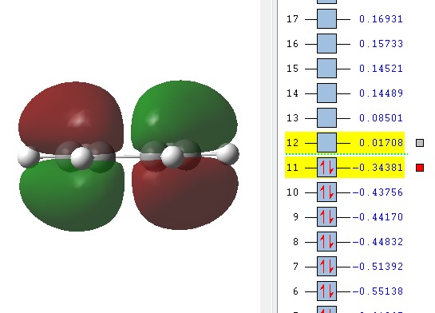Screen dimensions: 435x313
Task: Click energy value -0.55138
Action: [x=378, y=291]
